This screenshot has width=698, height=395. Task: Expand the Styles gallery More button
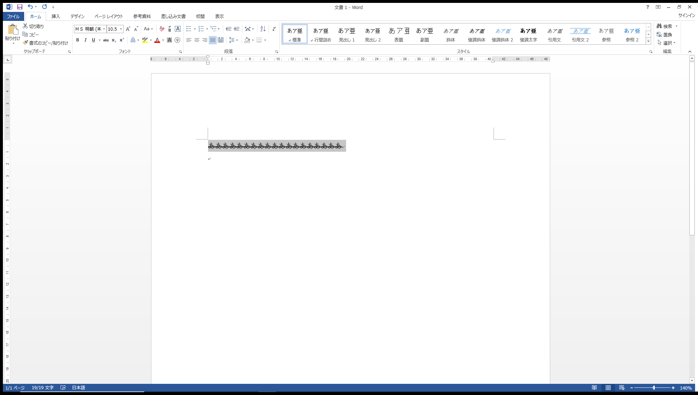[648, 41]
